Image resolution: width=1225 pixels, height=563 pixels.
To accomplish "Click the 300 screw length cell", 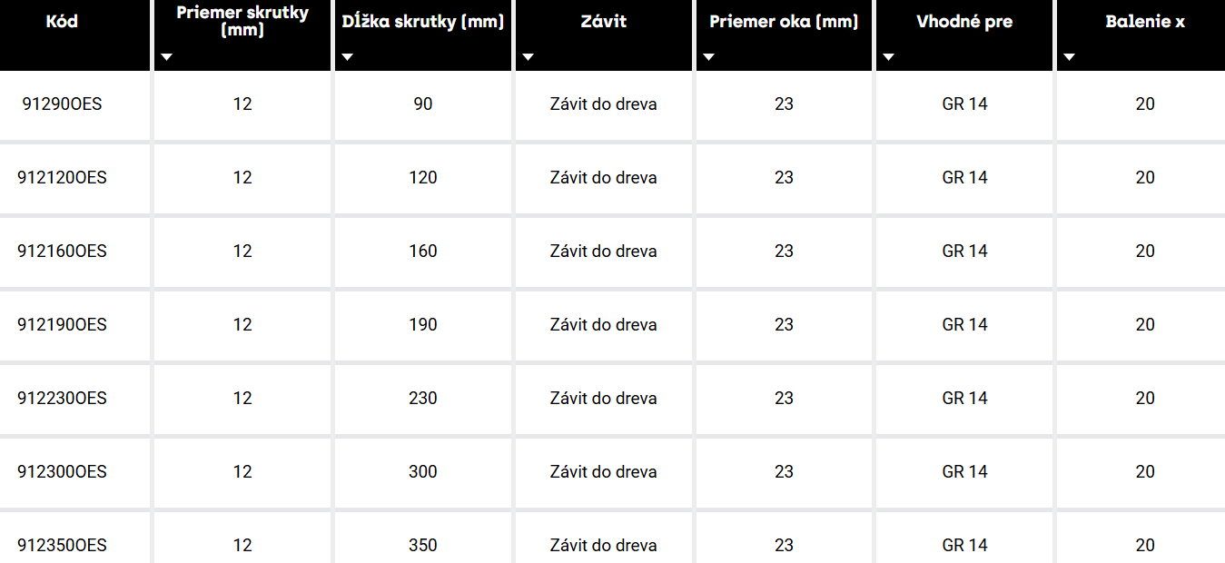I will click(x=423, y=472).
